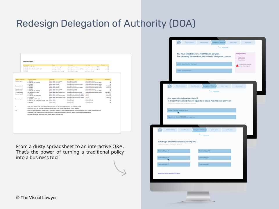This screenshot has height=209, width=279.
Task: Click the home chevron on the spreadsheet question screen
Action: point(170,86)
